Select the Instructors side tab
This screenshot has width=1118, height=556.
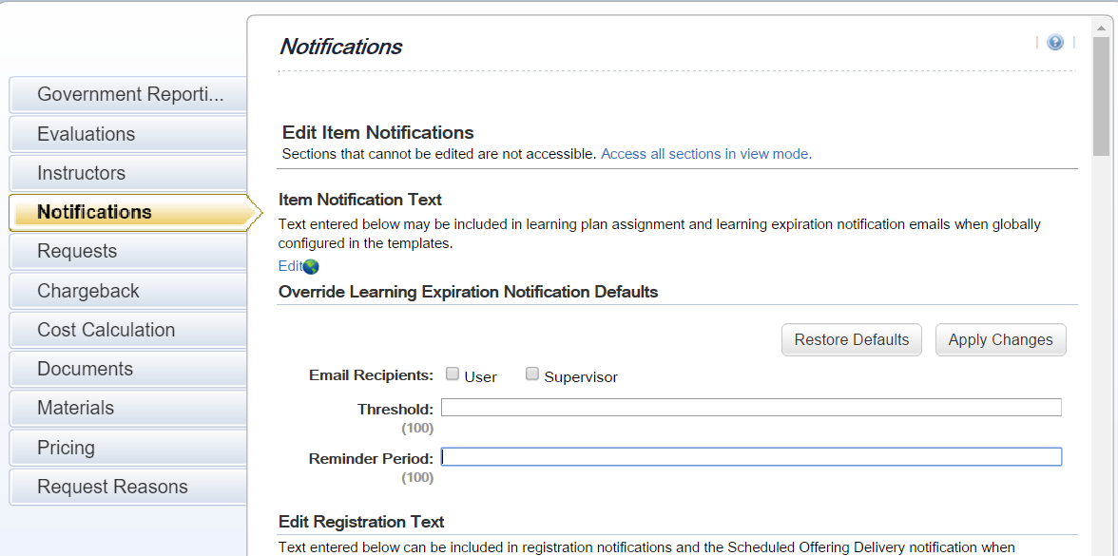tap(128, 173)
